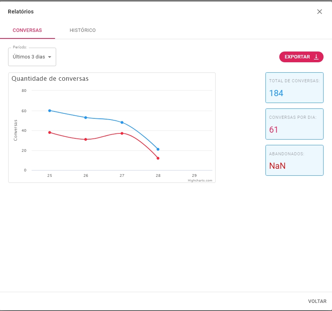Click the vertical Conversas axis label
Screen dimensions: 332x311
click(16, 130)
